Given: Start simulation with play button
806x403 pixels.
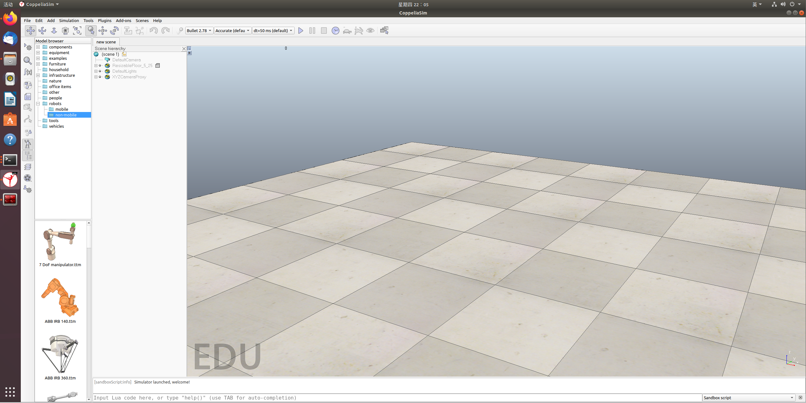Looking at the screenshot, I should (301, 31).
